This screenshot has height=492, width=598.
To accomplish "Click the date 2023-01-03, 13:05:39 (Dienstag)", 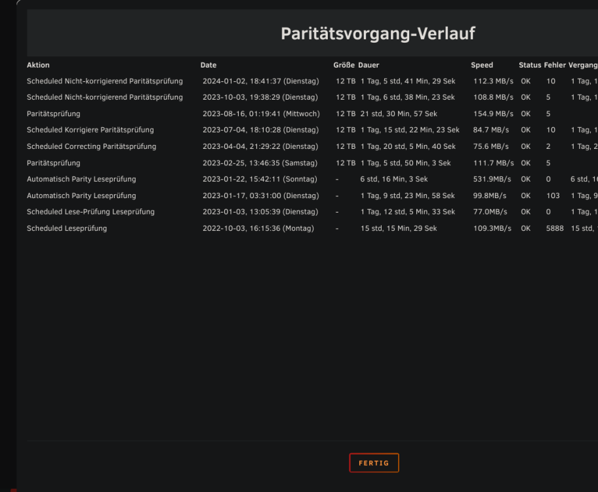I will click(x=260, y=212).
